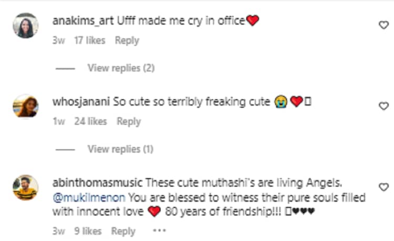Click the abinthomasmusic username
The height and width of the screenshot is (241, 394).
[97, 184]
